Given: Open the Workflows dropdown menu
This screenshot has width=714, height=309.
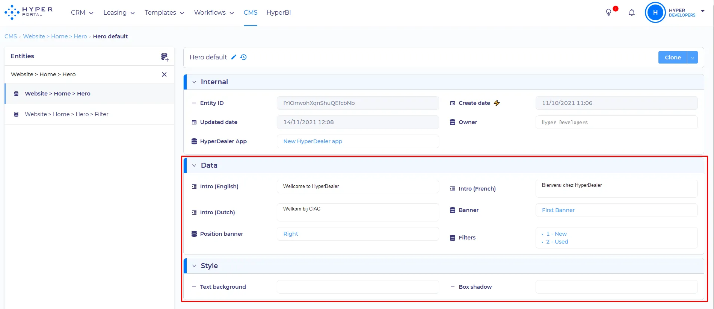Looking at the screenshot, I should (x=214, y=13).
